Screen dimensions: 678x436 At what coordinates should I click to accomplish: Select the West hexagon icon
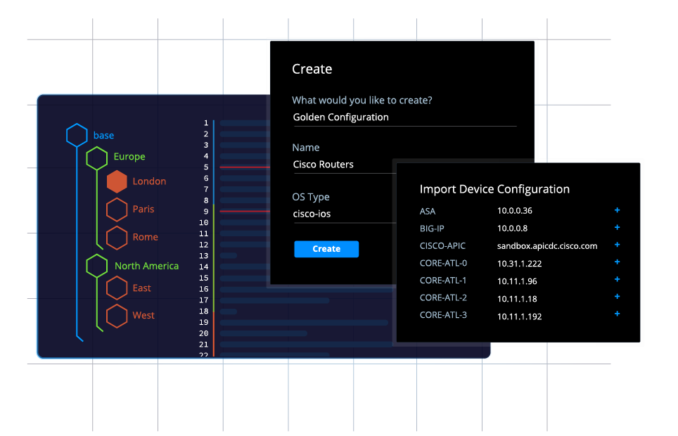coord(117,315)
